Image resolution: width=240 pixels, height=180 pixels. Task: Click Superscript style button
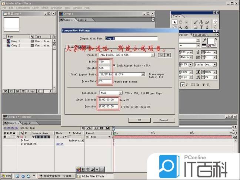click(x=204, y=85)
